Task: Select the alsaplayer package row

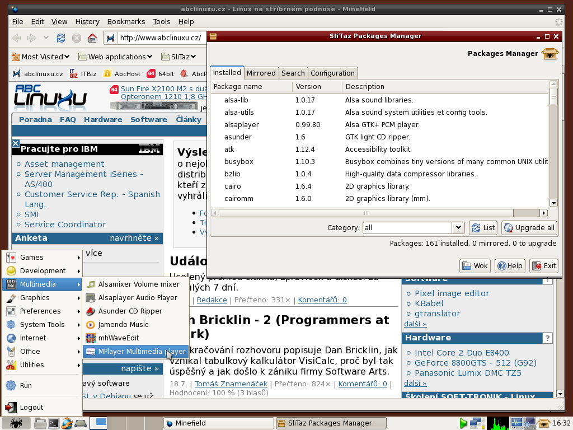Action: (380, 125)
